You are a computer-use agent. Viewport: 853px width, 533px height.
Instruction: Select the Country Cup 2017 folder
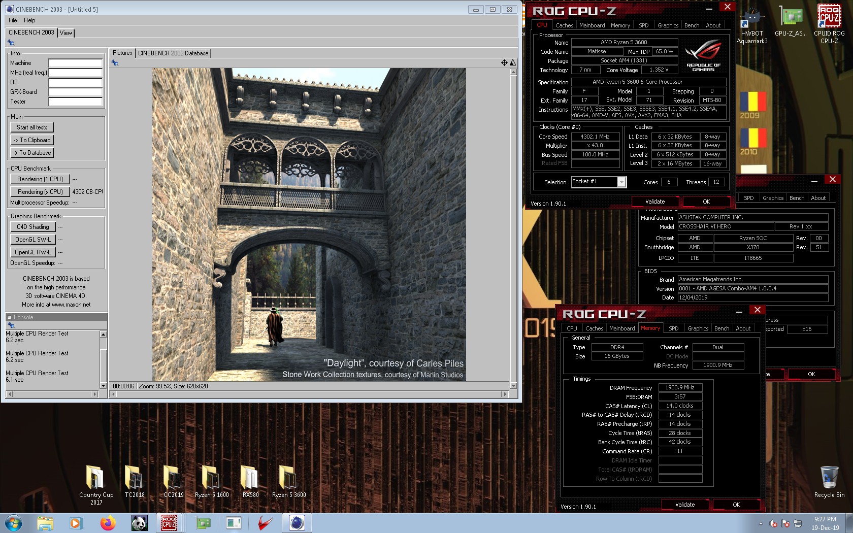click(x=96, y=485)
